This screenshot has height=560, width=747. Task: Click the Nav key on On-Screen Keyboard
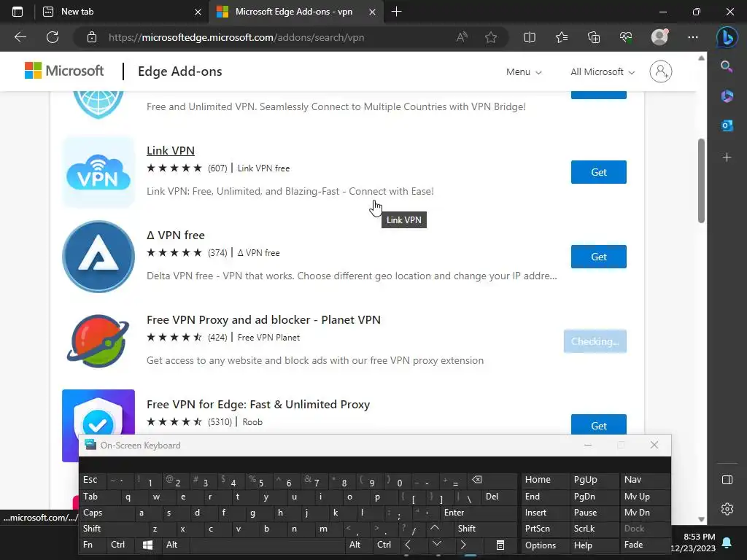644,480
